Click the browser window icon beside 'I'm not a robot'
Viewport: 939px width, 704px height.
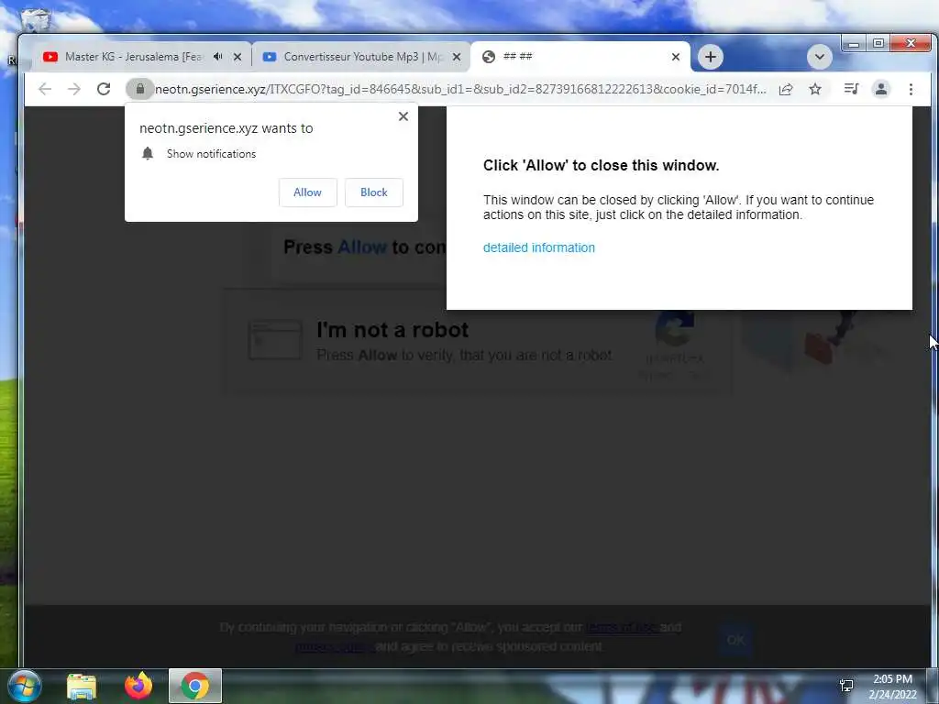[275, 339]
